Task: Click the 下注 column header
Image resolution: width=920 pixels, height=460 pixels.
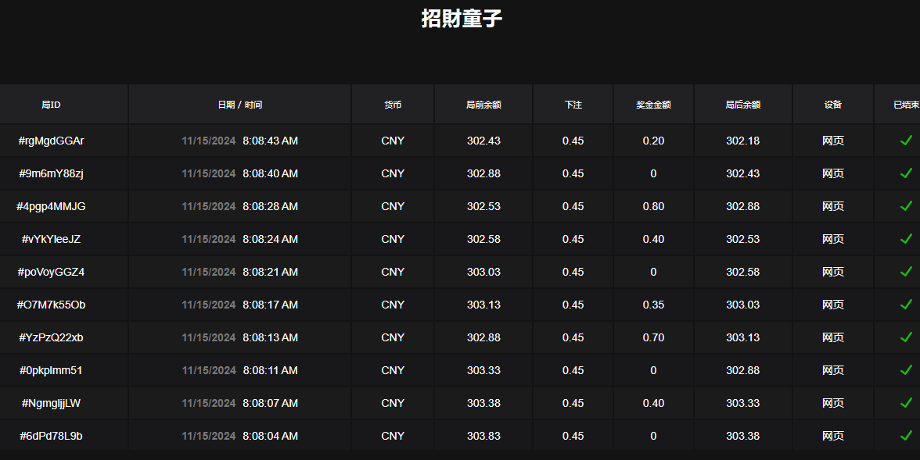Action: pos(572,104)
